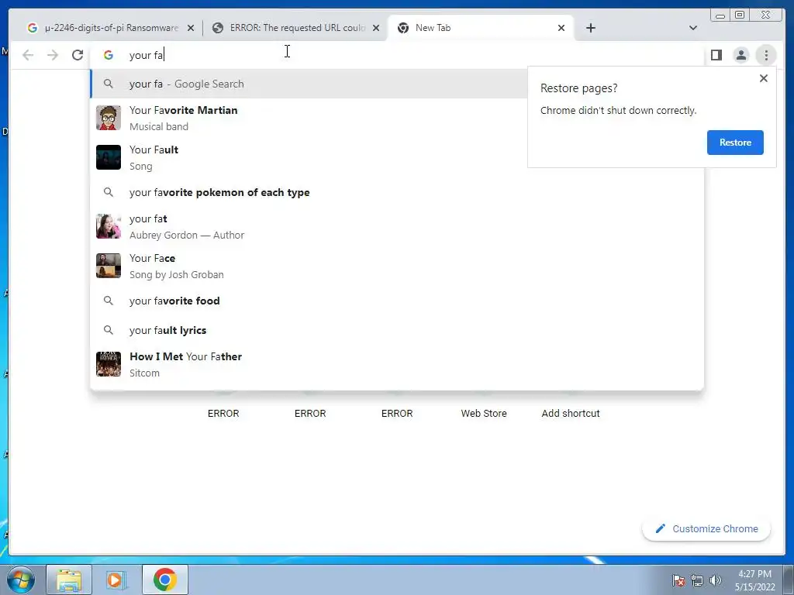Dismiss the Restore pages popup
The image size is (794, 595).
pos(764,78)
